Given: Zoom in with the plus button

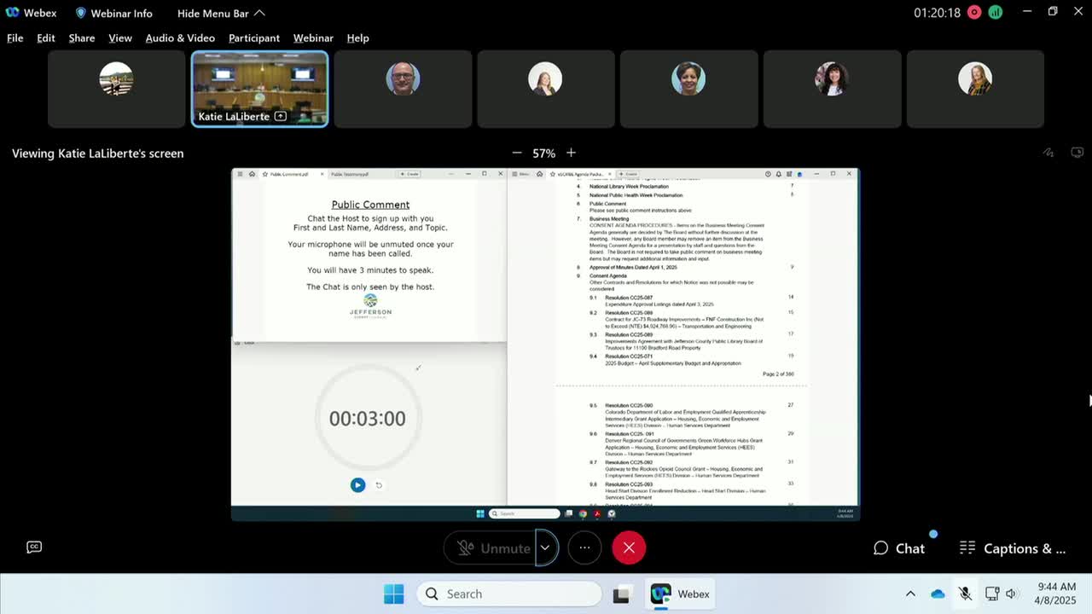Looking at the screenshot, I should (571, 153).
